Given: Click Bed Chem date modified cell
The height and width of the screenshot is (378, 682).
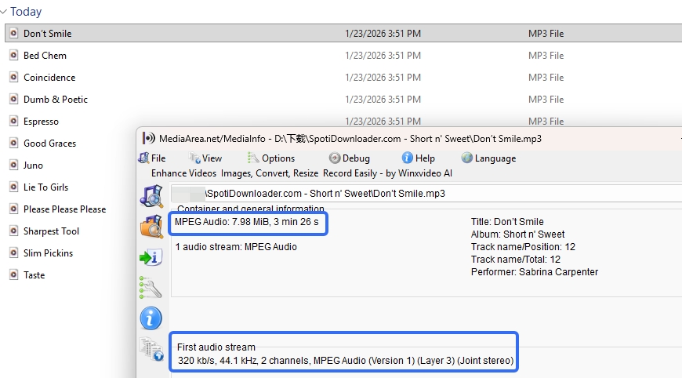Looking at the screenshot, I should pyautogui.click(x=383, y=56).
